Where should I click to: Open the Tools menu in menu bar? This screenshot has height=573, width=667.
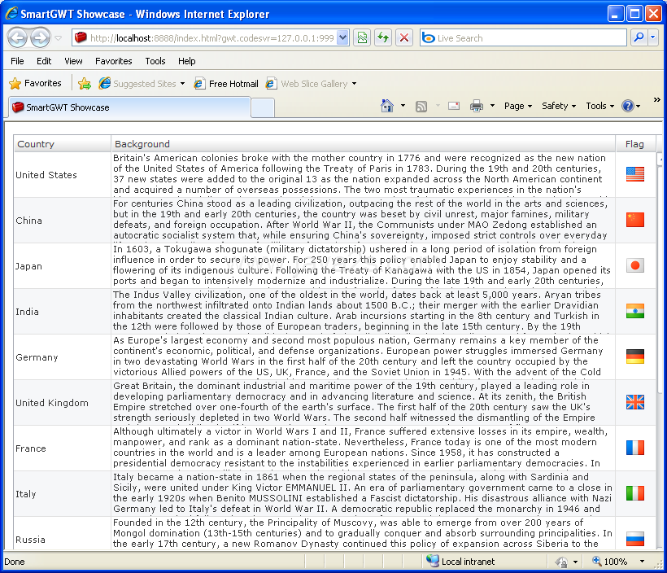point(155,61)
